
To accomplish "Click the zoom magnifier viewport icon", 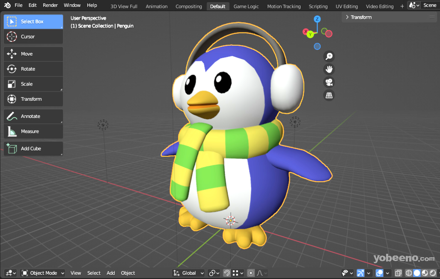I will point(329,56).
